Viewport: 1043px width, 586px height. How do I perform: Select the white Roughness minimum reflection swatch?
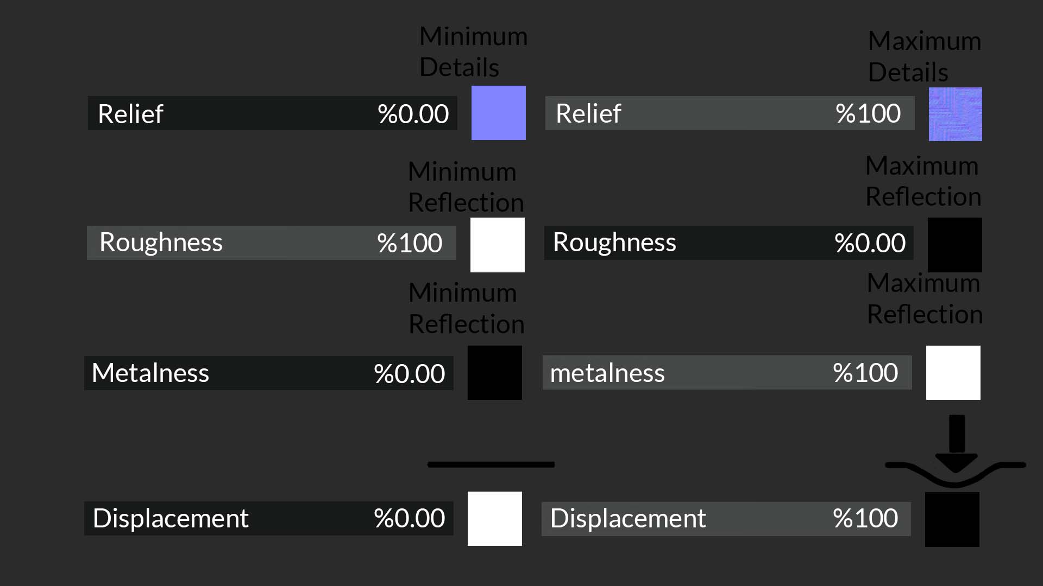(x=497, y=245)
